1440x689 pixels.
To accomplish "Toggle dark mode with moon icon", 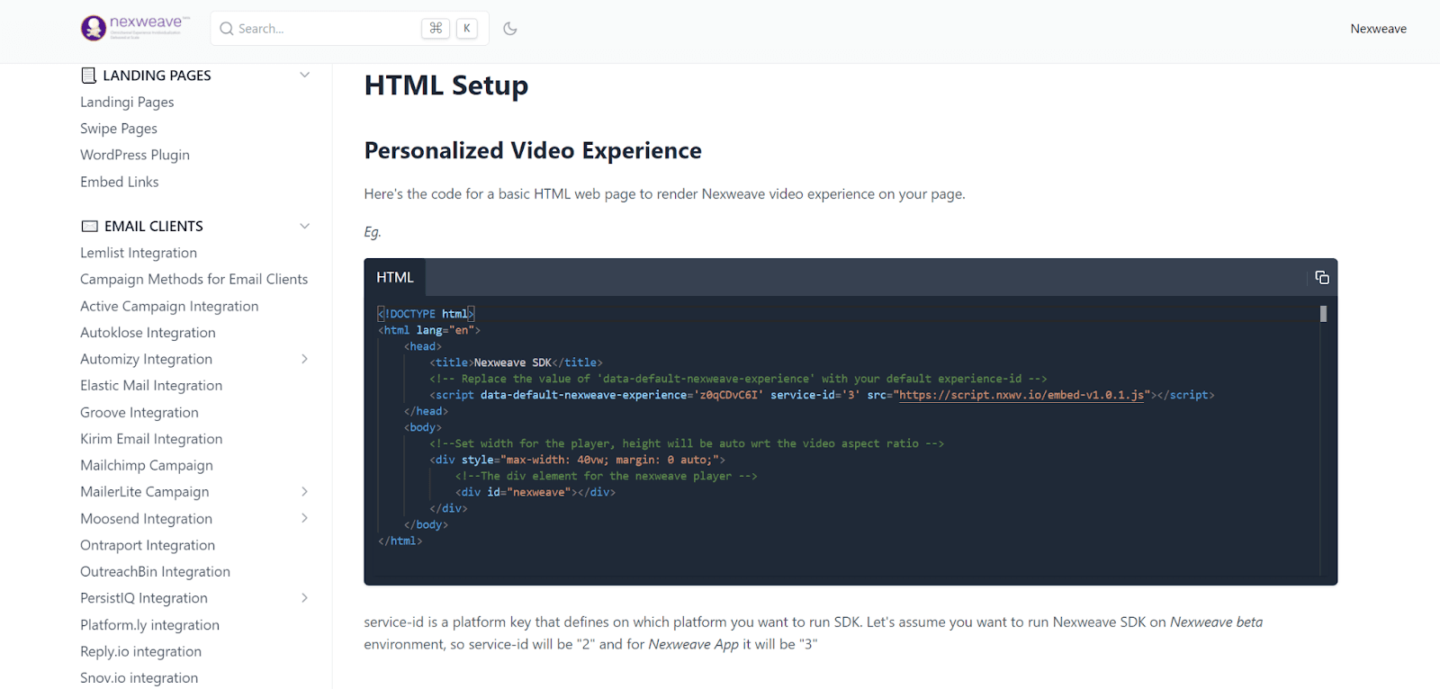I will pyautogui.click(x=510, y=29).
